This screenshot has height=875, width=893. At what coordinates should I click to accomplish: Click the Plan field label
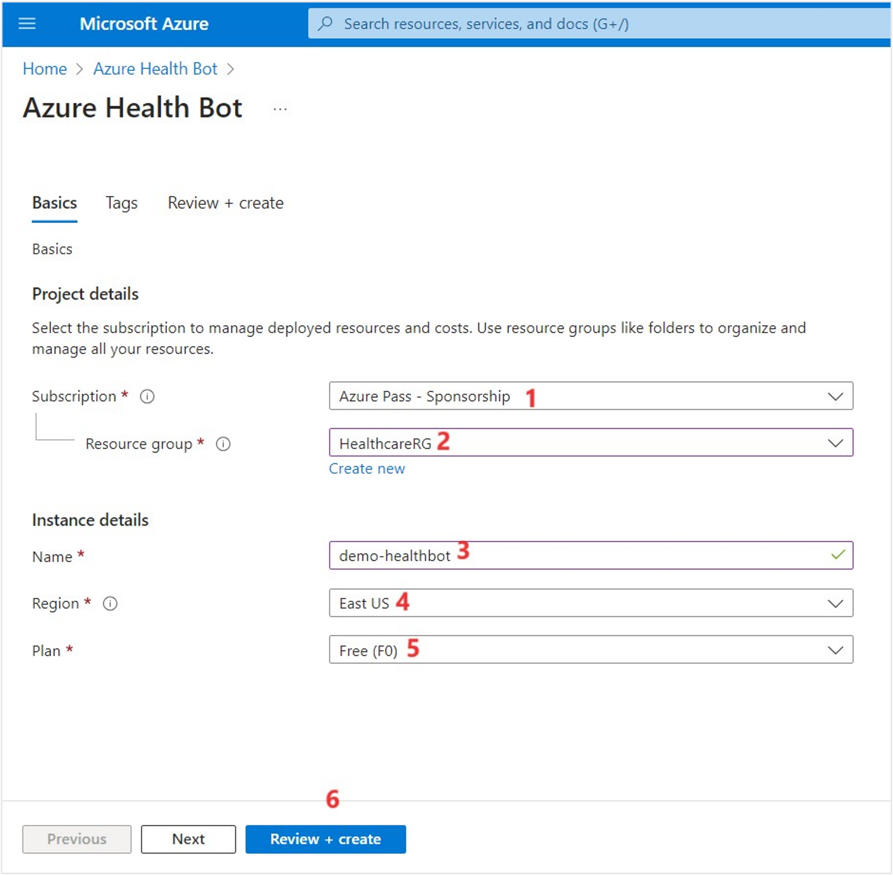(x=46, y=651)
